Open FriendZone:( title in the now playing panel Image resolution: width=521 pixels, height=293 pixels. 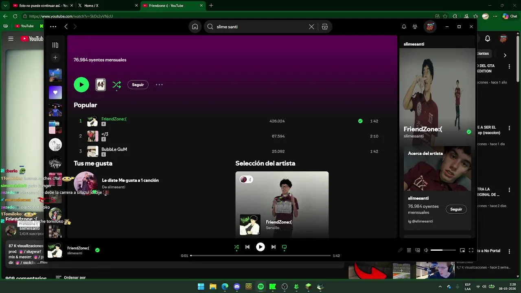pos(423,129)
